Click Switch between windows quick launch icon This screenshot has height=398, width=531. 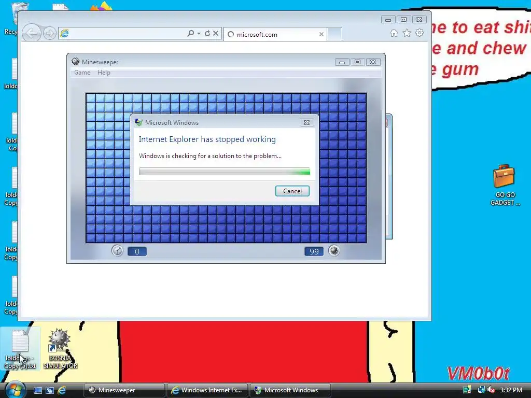click(50, 390)
